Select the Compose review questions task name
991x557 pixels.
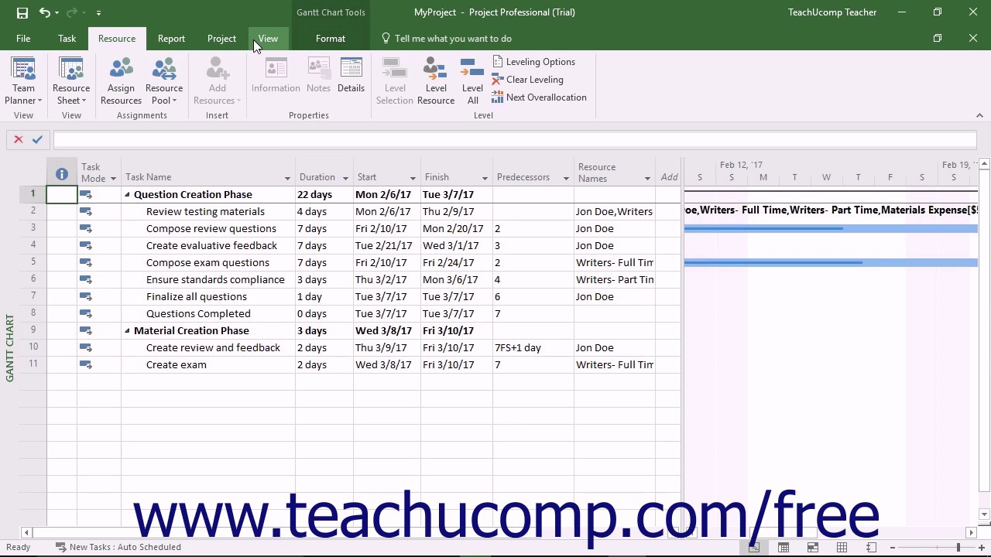point(211,229)
